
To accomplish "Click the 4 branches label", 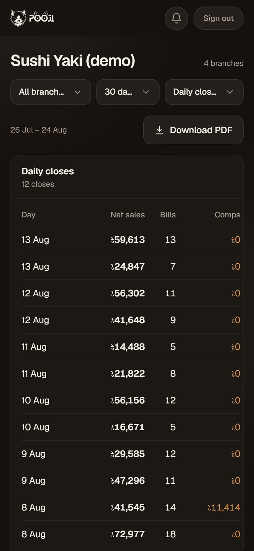I will click(224, 63).
